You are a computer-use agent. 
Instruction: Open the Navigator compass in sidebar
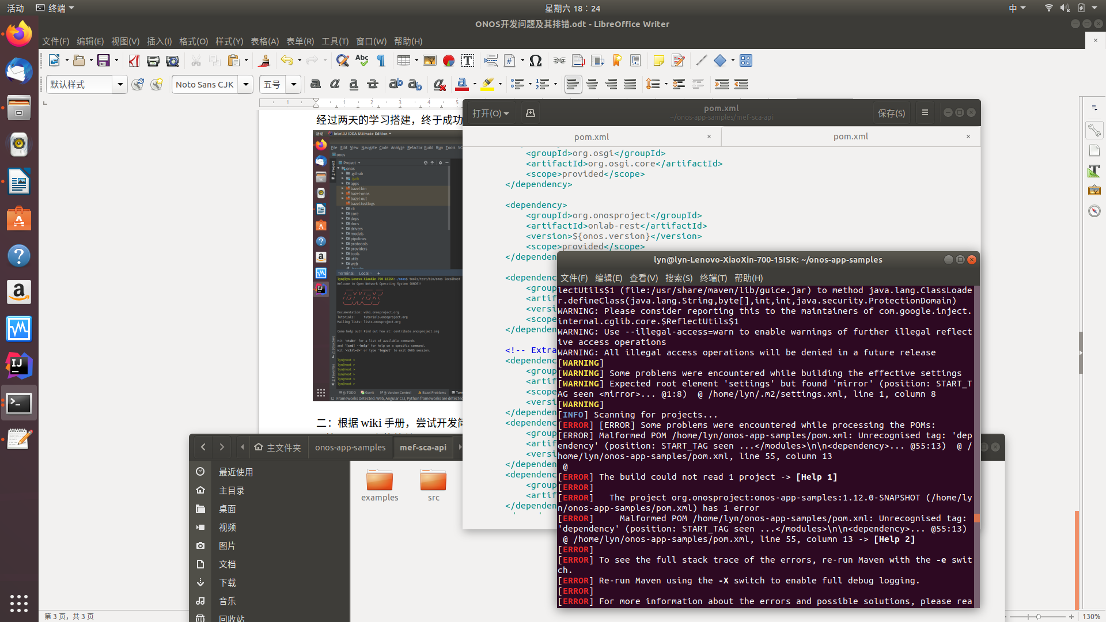pos(1094,211)
